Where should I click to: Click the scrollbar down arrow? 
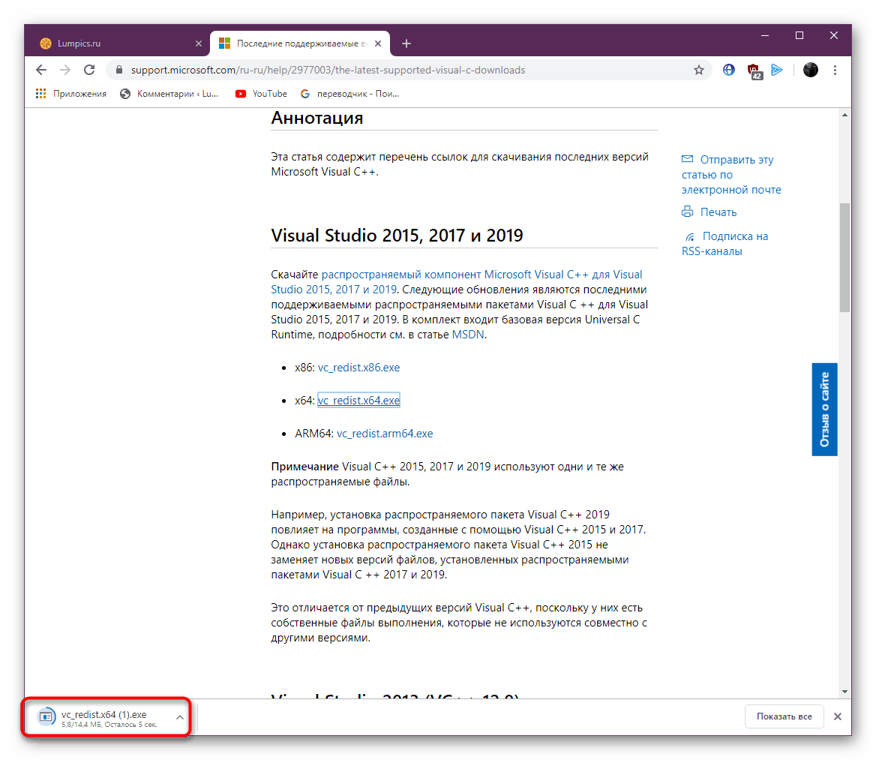tap(844, 692)
